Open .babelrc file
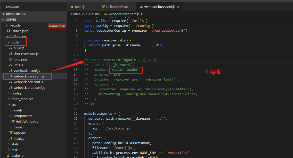Screen dimensions: 293x158 click(x=17, y=155)
